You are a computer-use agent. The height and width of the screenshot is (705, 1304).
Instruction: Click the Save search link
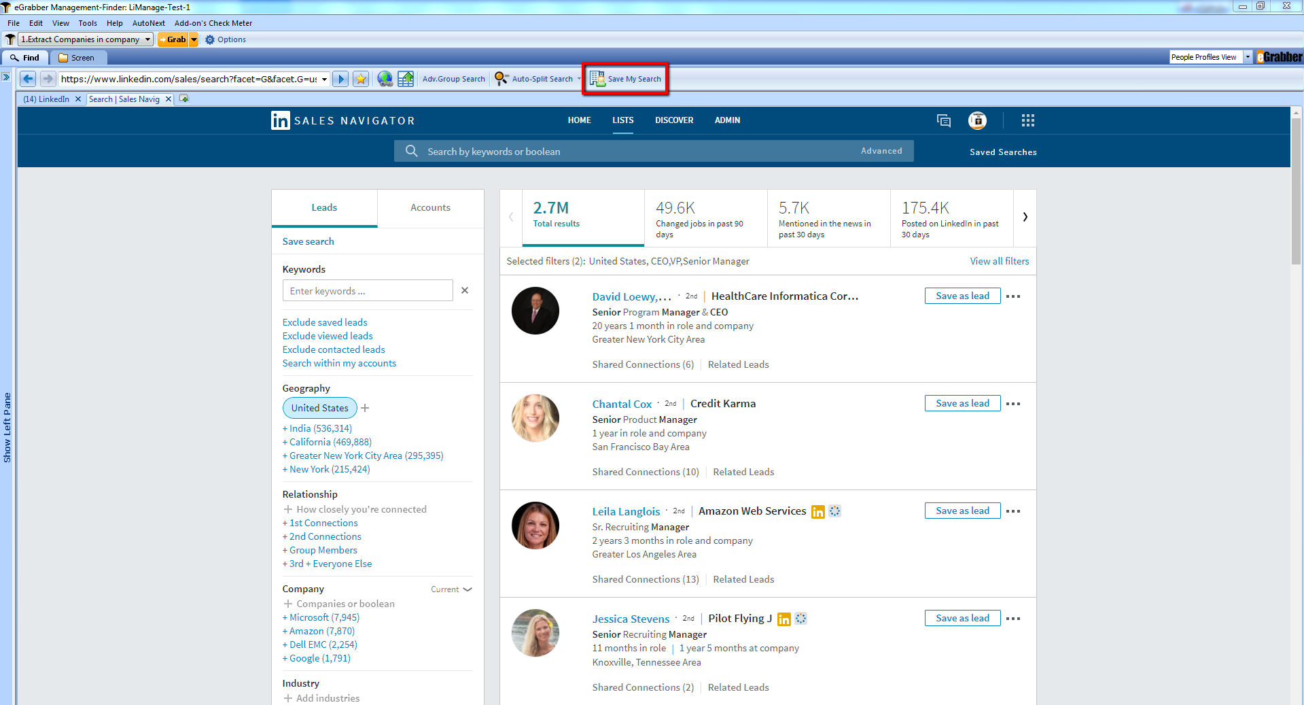click(308, 241)
